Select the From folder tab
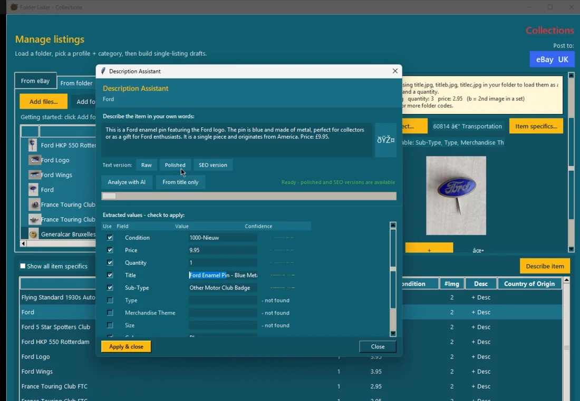 click(76, 83)
